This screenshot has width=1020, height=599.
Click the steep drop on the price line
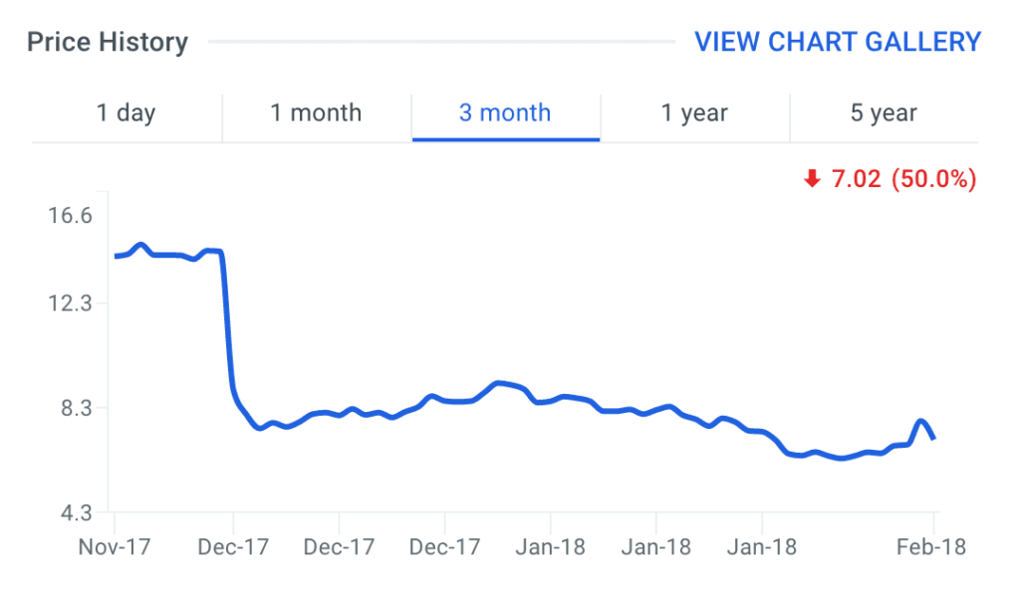(228, 328)
